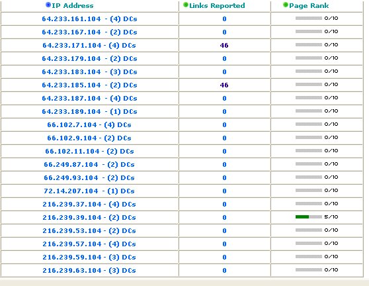This screenshot has height=286, width=369.
Task: Open the 216.239.63.104 - (3) DCs link
Action: (89, 271)
